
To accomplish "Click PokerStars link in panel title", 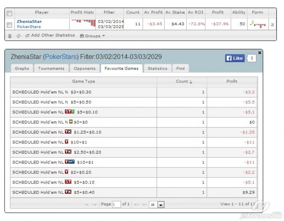I will (60, 57).
